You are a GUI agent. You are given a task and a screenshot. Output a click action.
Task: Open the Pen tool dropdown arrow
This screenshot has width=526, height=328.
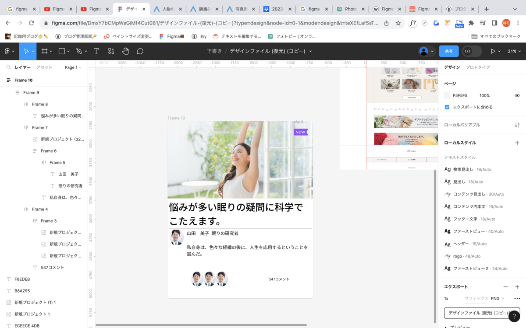(85, 51)
